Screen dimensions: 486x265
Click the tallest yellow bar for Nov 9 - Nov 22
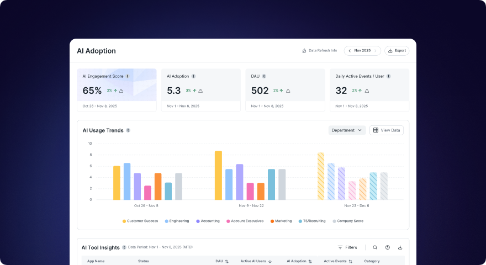[218, 175]
